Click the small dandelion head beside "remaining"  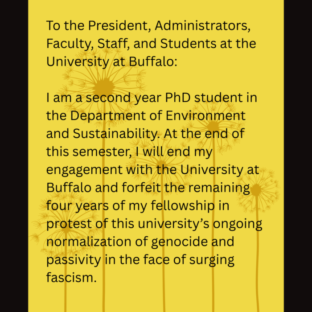point(256,190)
